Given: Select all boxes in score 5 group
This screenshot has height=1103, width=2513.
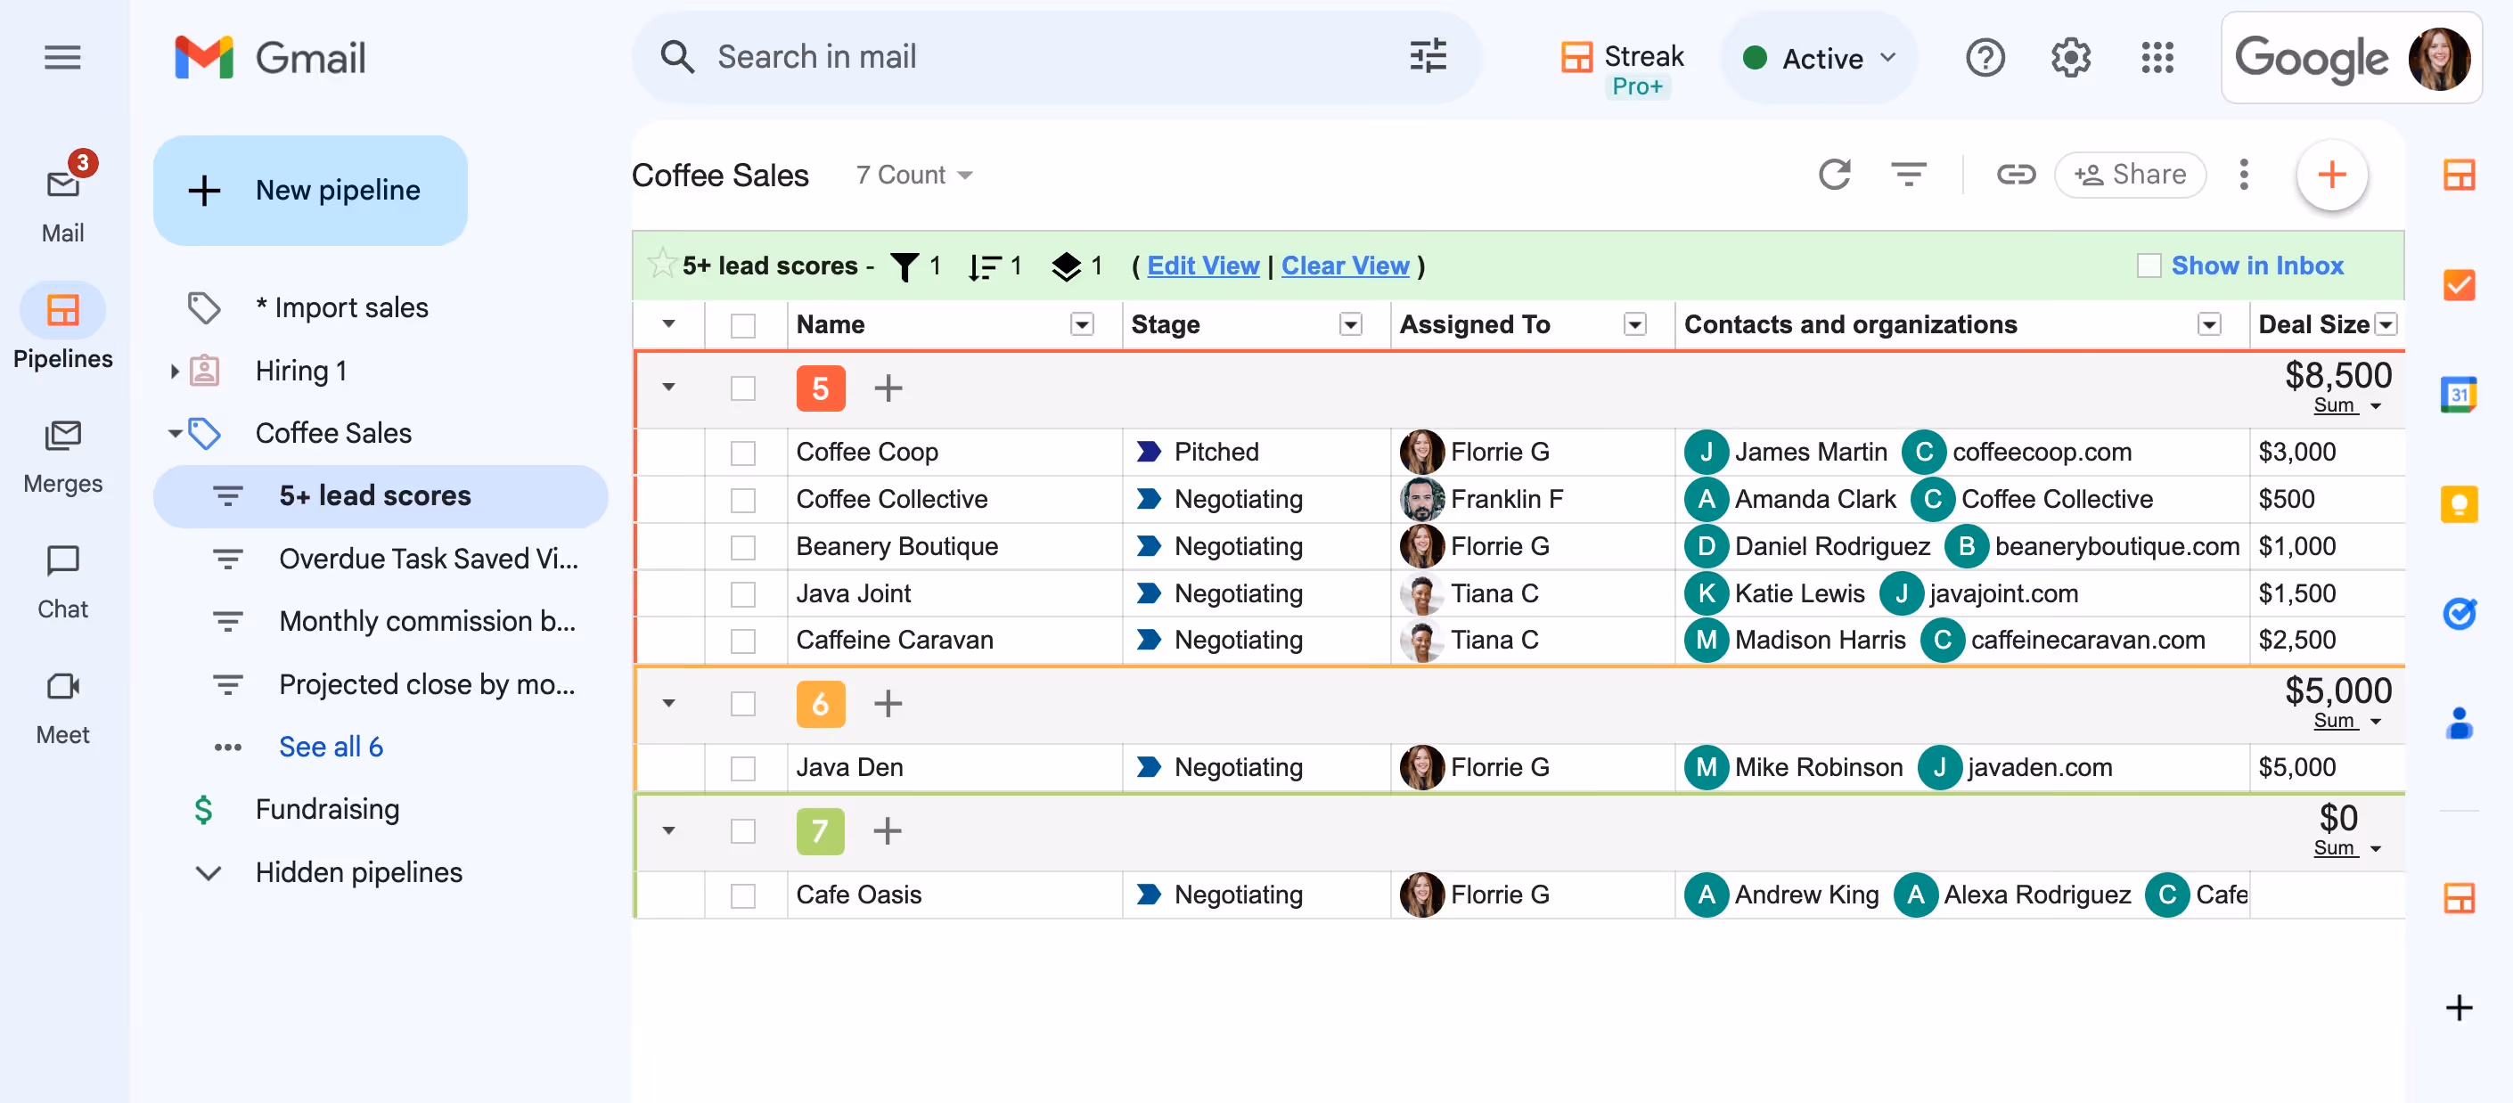Looking at the screenshot, I should pyautogui.click(x=743, y=388).
